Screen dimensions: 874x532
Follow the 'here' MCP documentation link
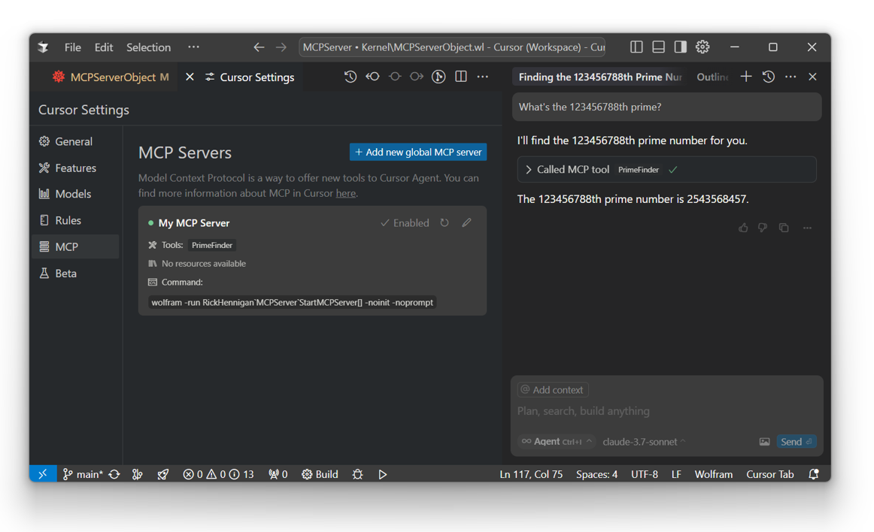345,193
